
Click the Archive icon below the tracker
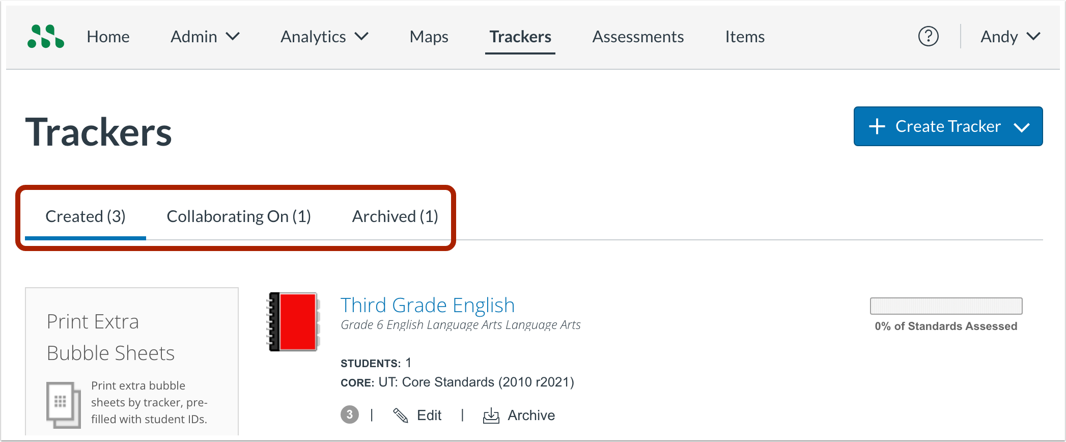click(x=490, y=415)
